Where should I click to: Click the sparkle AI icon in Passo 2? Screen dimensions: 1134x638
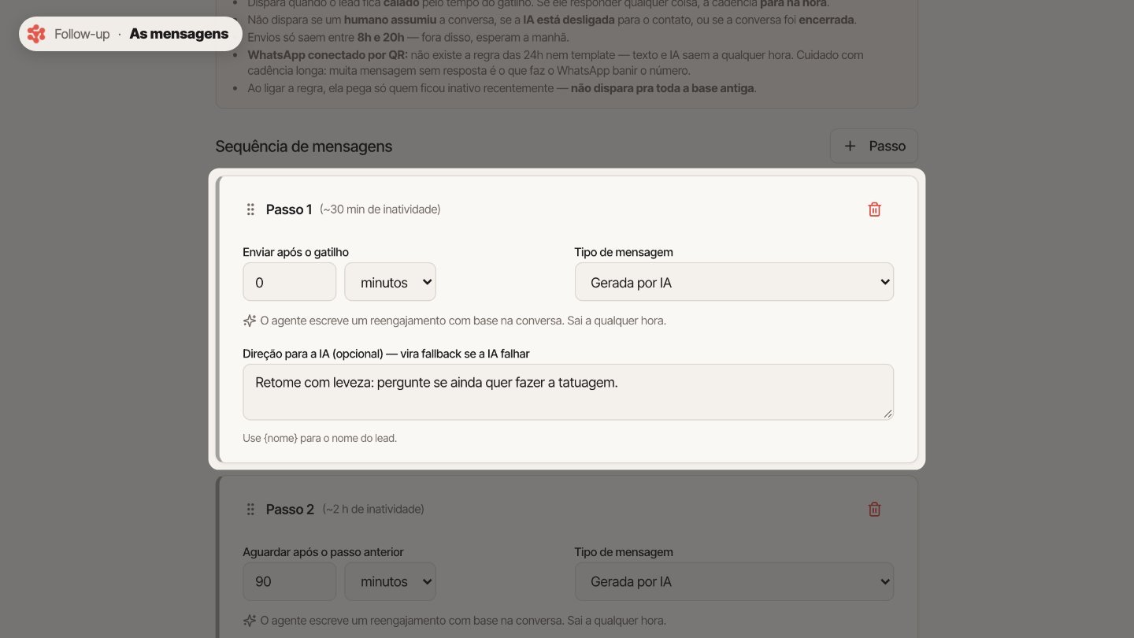coord(250,621)
